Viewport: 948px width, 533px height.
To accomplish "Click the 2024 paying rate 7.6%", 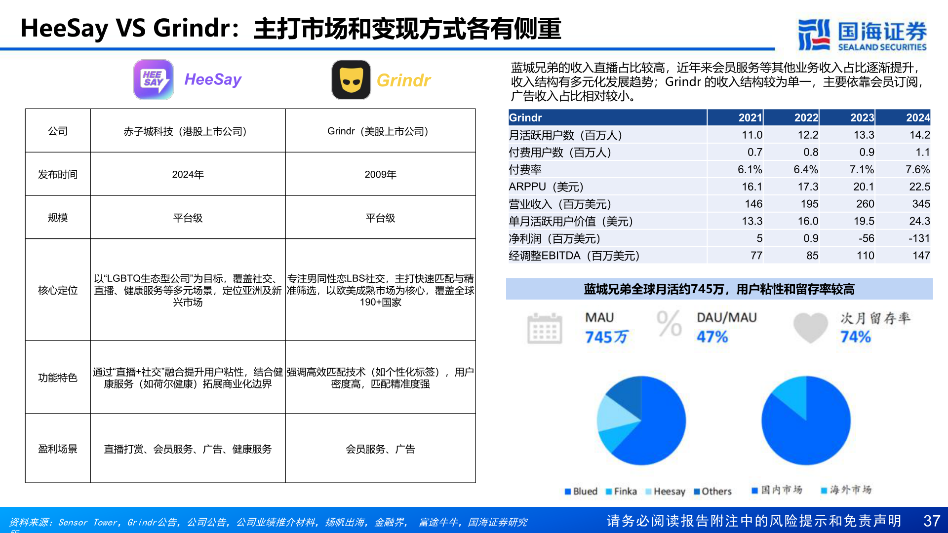I will (x=918, y=169).
